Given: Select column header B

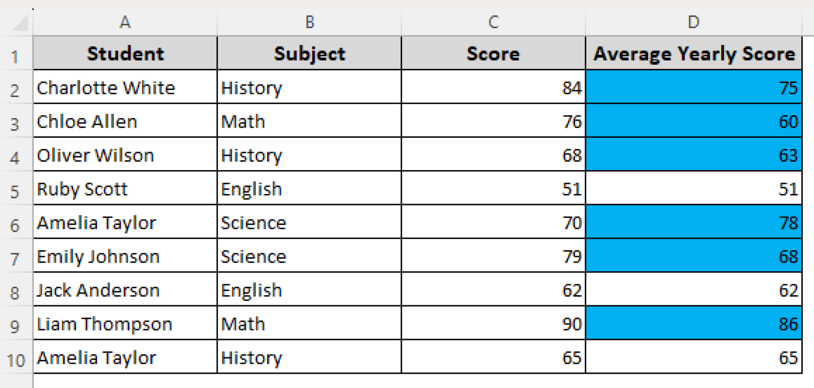Looking at the screenshot, I should tap(309, 22).
